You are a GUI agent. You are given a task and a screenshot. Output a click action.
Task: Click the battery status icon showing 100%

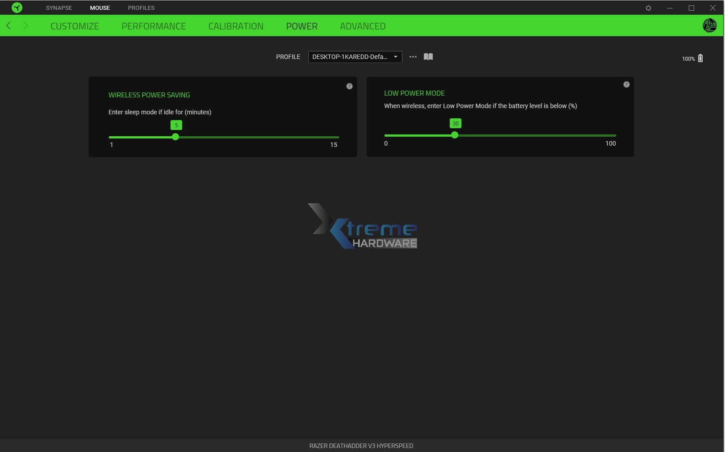click(x=699, y=58)
